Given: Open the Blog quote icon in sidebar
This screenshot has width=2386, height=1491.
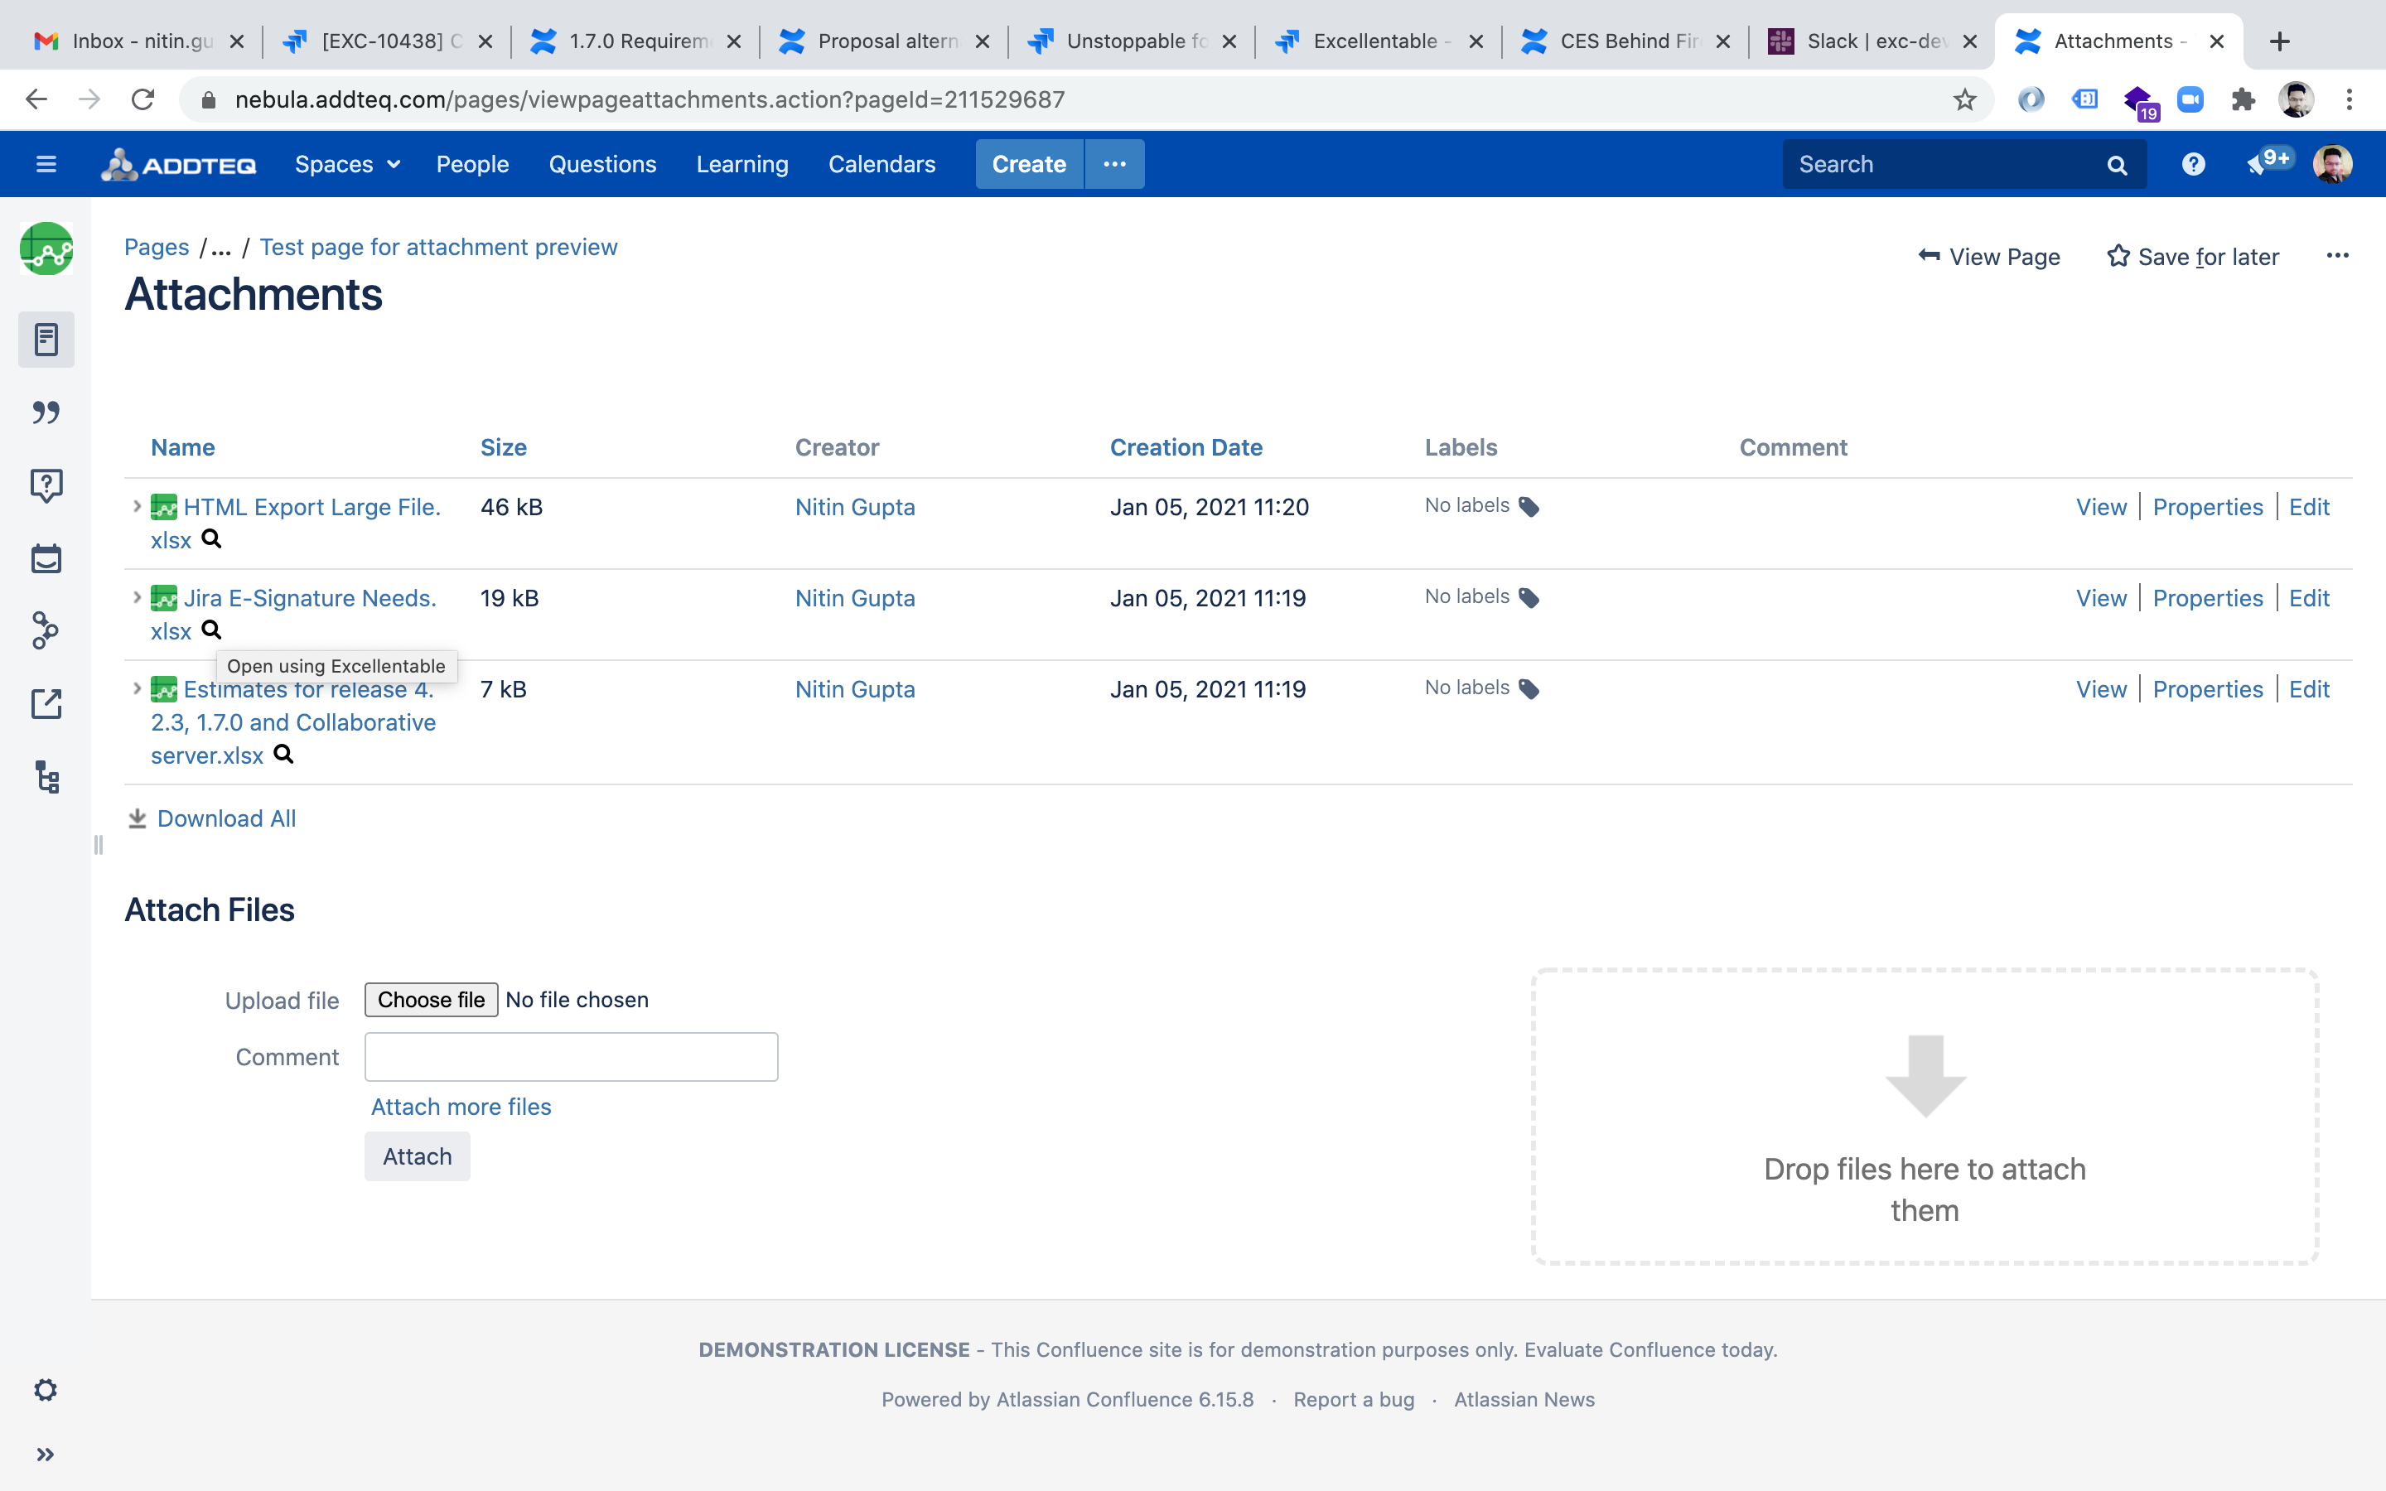Looking at the screenshot, I should [x=46, y=413].
